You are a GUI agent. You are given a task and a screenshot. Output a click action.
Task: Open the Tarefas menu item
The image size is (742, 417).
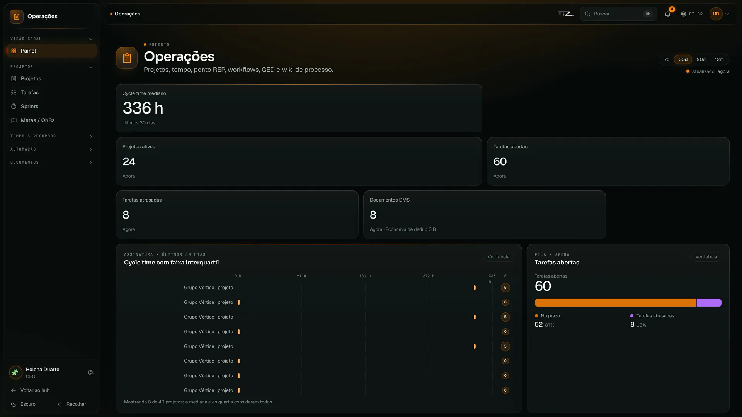[x=51, y=92]
